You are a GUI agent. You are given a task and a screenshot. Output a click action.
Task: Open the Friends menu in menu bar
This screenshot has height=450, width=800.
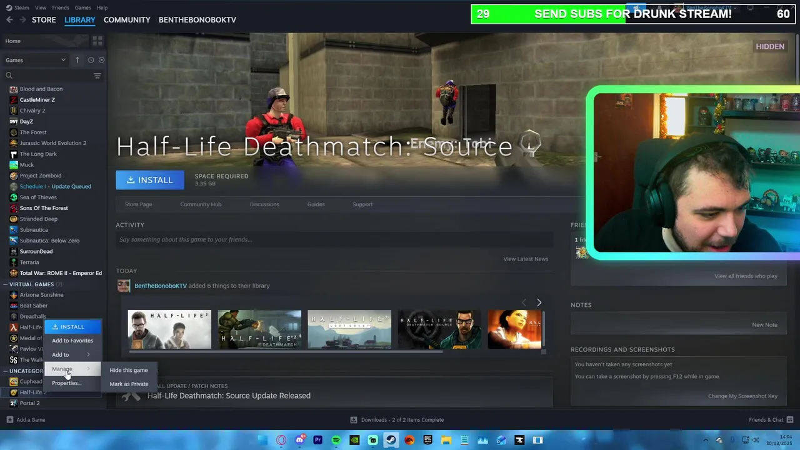point(61,7)
